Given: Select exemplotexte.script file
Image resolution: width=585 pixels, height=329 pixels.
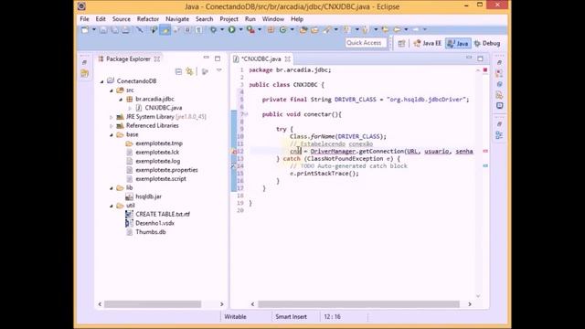Looking at the screenshot, I should [161, 179].
